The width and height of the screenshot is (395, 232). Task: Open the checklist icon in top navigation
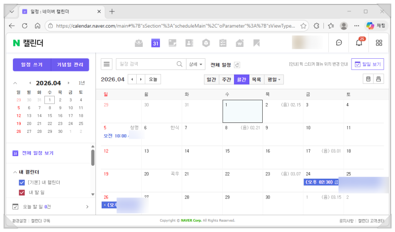(223, 43)
